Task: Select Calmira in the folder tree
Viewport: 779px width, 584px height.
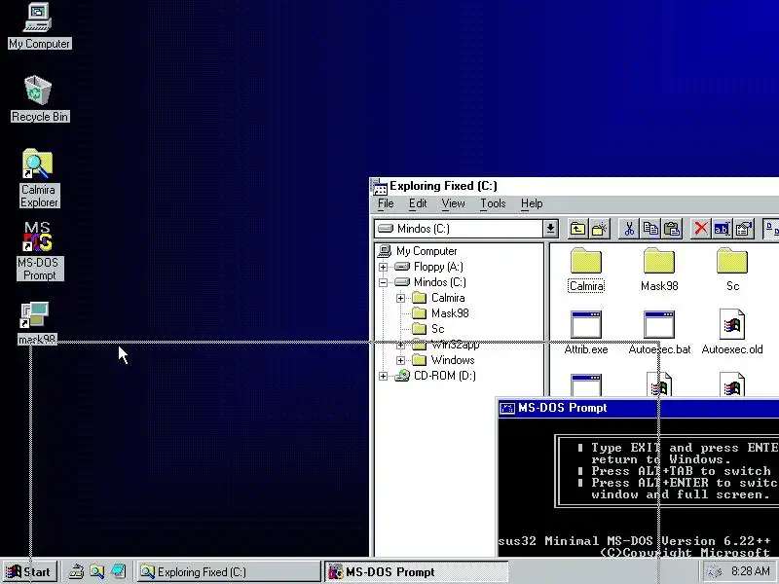Action: click(x=448, y=298)
